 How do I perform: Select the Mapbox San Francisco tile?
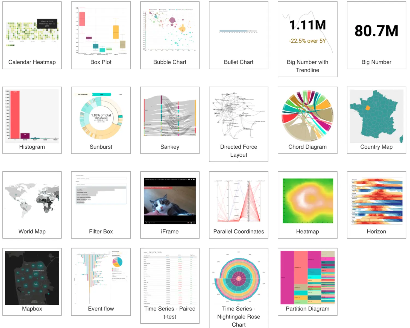pos(32,282)
